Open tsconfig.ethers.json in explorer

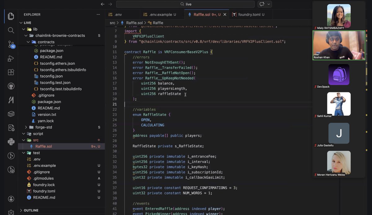(x=57, y=64)
